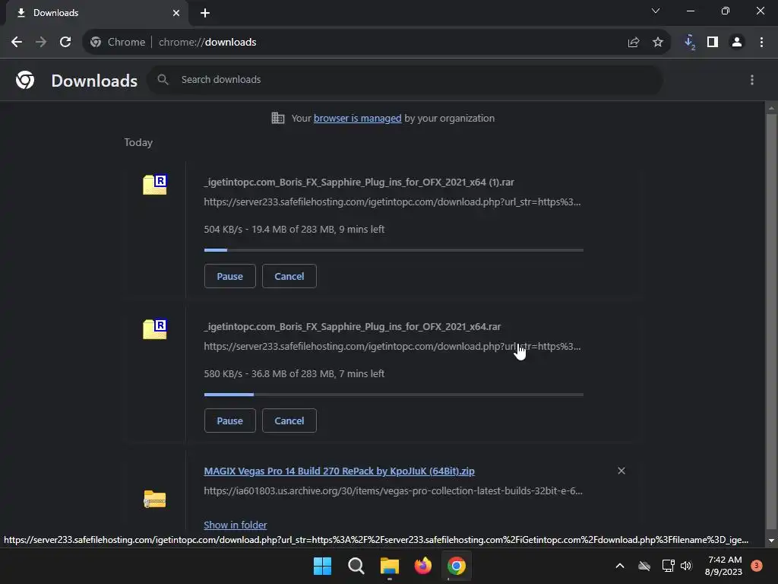Click the archive.org URL under MAGIX Vegas
The width and height of the screenshot is (778, 584).
(393, 491)
